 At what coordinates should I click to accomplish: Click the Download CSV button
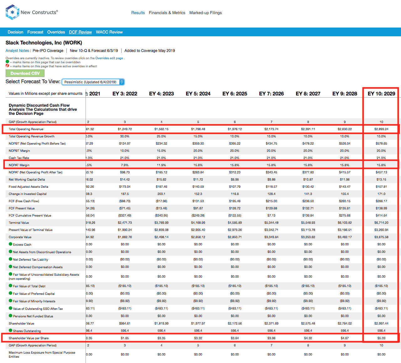pyautogui.click(x=25, y=73)
